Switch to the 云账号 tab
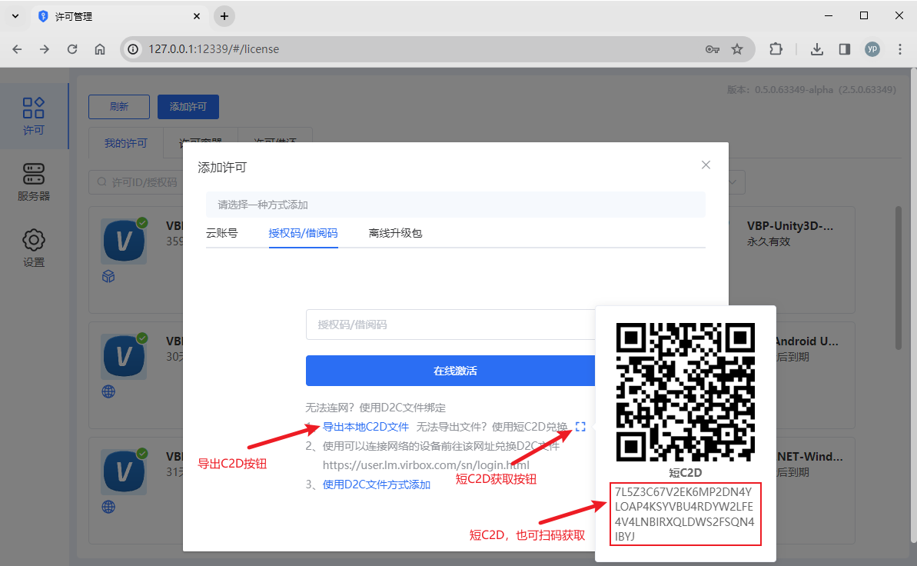 point(221,233)
